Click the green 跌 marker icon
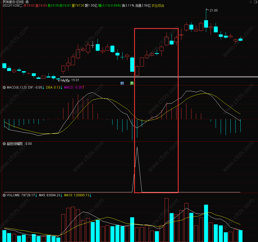 click(132, 83)
